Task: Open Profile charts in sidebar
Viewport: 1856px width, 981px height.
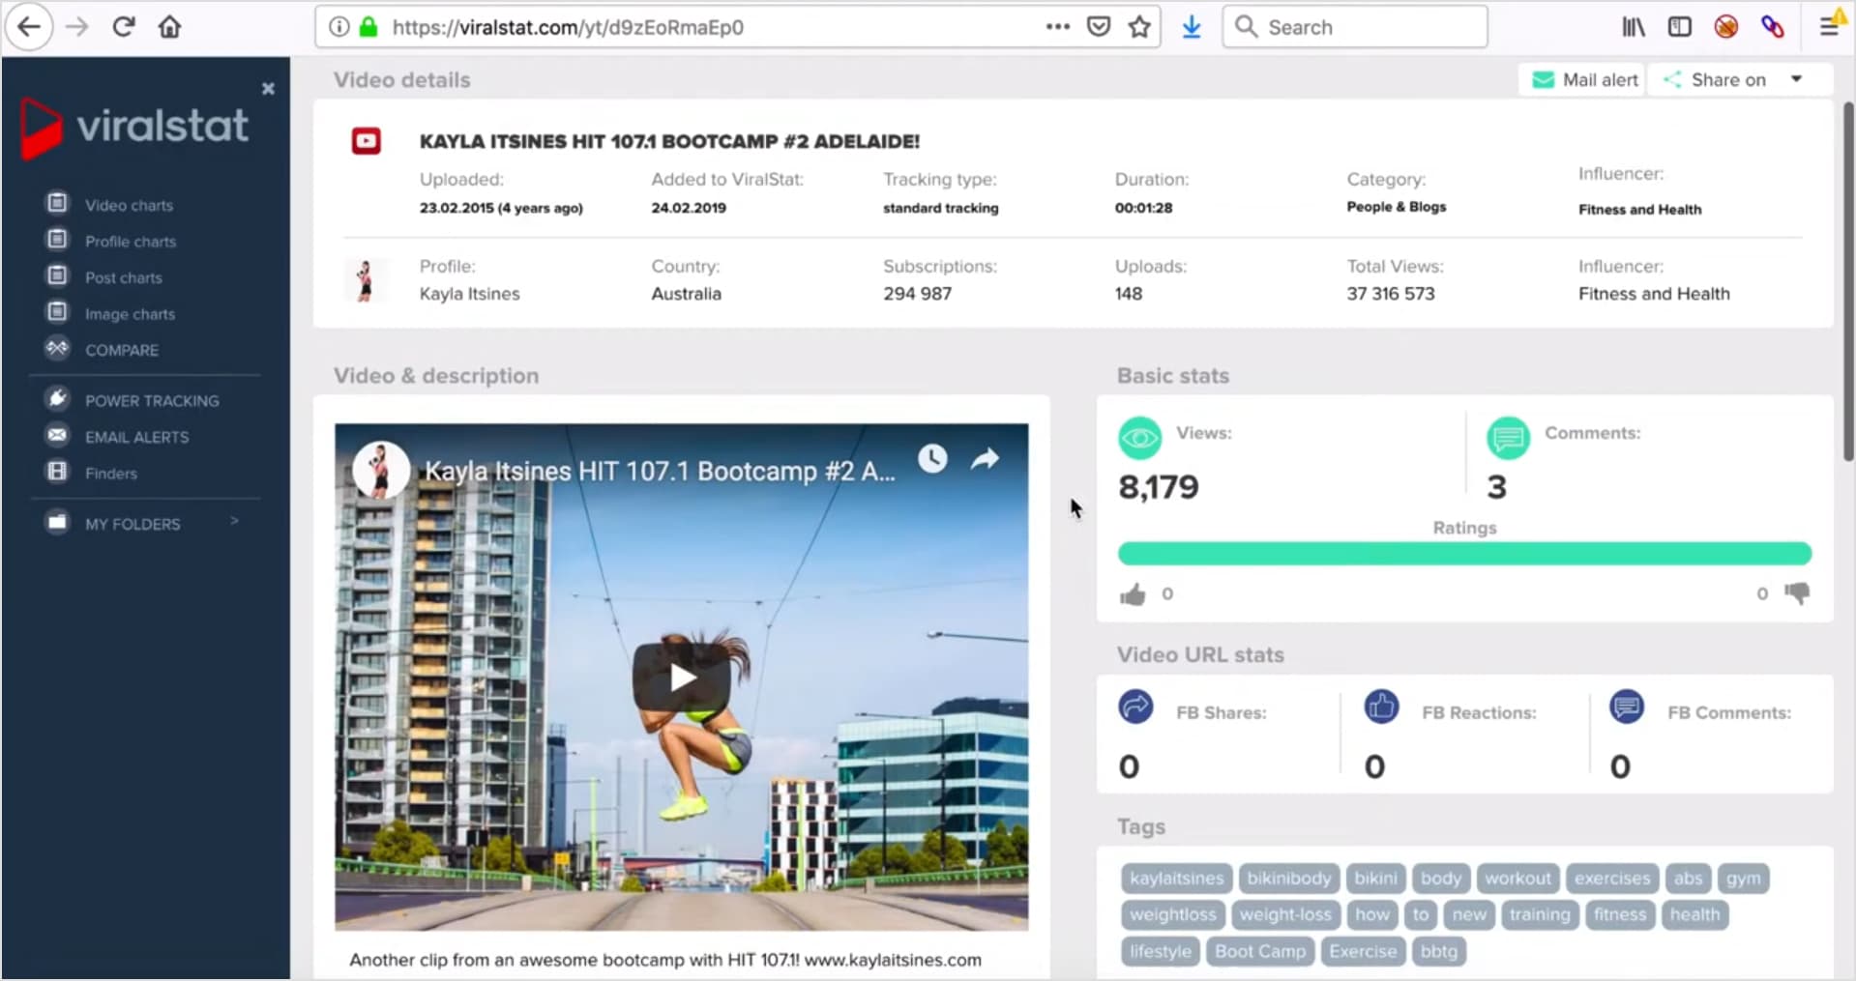Action: (131, 242)
